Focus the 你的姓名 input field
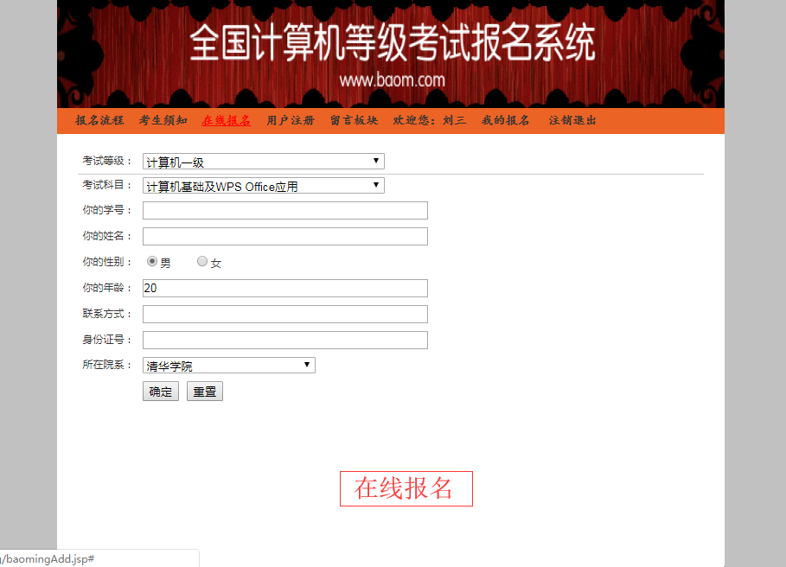This screenshot has height=567, width=786. pos(285,237)
